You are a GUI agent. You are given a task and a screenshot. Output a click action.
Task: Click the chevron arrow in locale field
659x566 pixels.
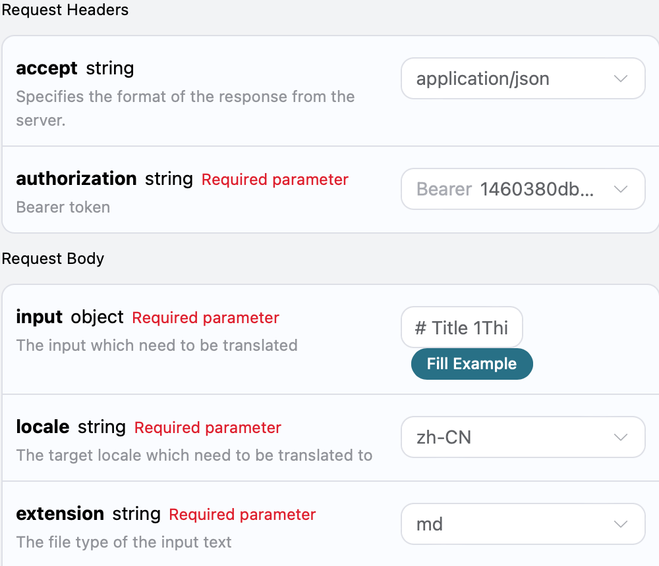620,438
